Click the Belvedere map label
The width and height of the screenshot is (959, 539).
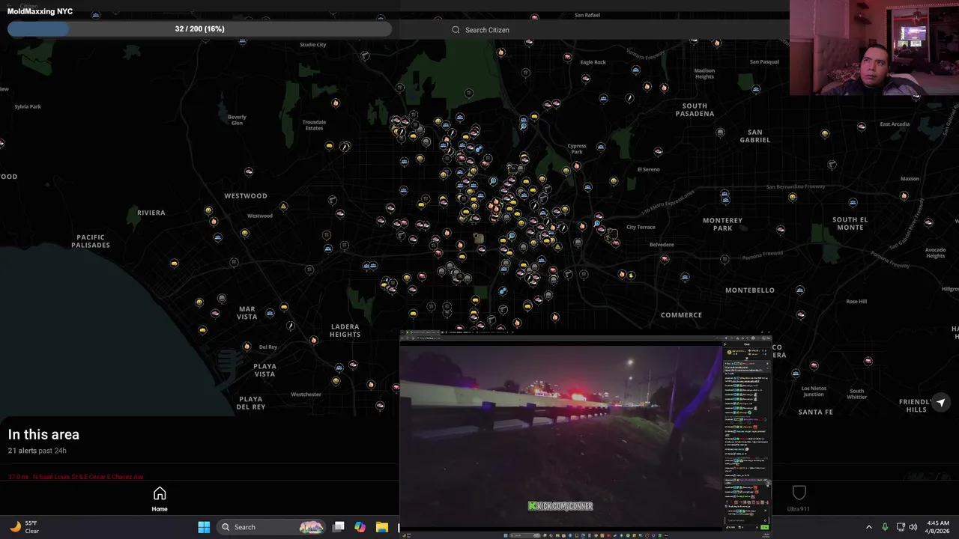point(662,245)
